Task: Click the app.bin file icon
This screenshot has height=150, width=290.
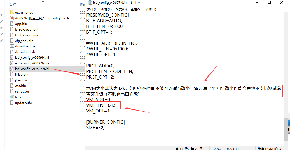Action: 12,24
